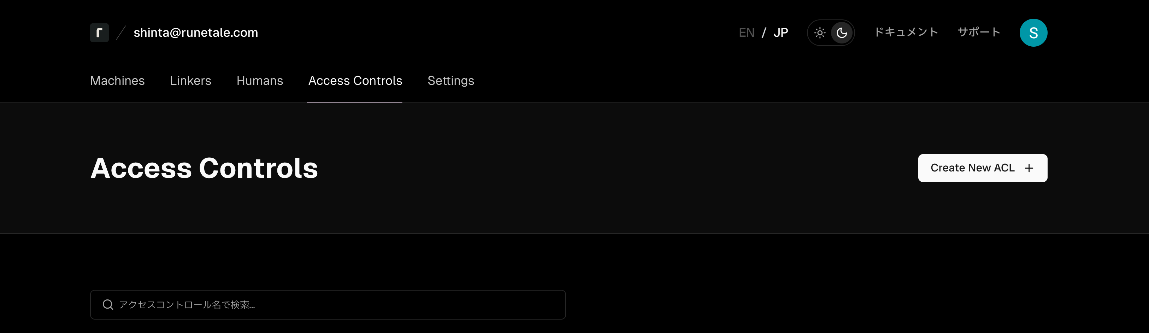Switch to light mode sun icon

pos(820,33)
